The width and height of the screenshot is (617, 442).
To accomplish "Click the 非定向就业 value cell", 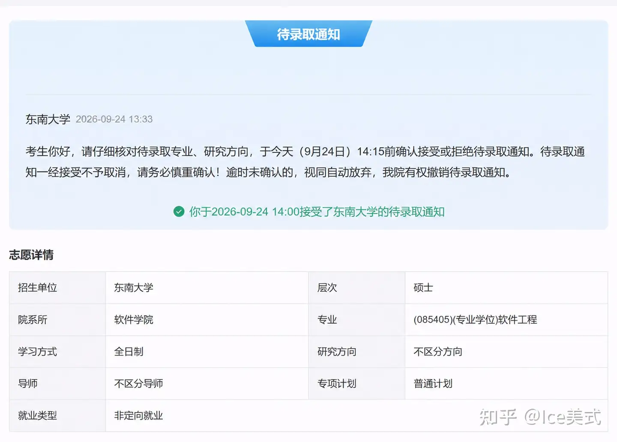I will click(356, 416).
